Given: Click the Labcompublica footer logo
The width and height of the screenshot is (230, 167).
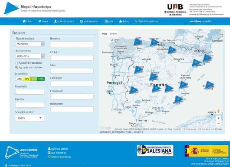Looking at the screenshot, I should 22,152.
